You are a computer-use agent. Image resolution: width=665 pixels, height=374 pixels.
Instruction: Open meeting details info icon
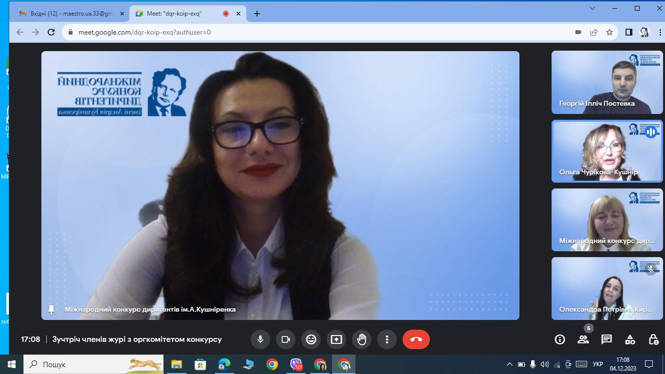point(560,339)
